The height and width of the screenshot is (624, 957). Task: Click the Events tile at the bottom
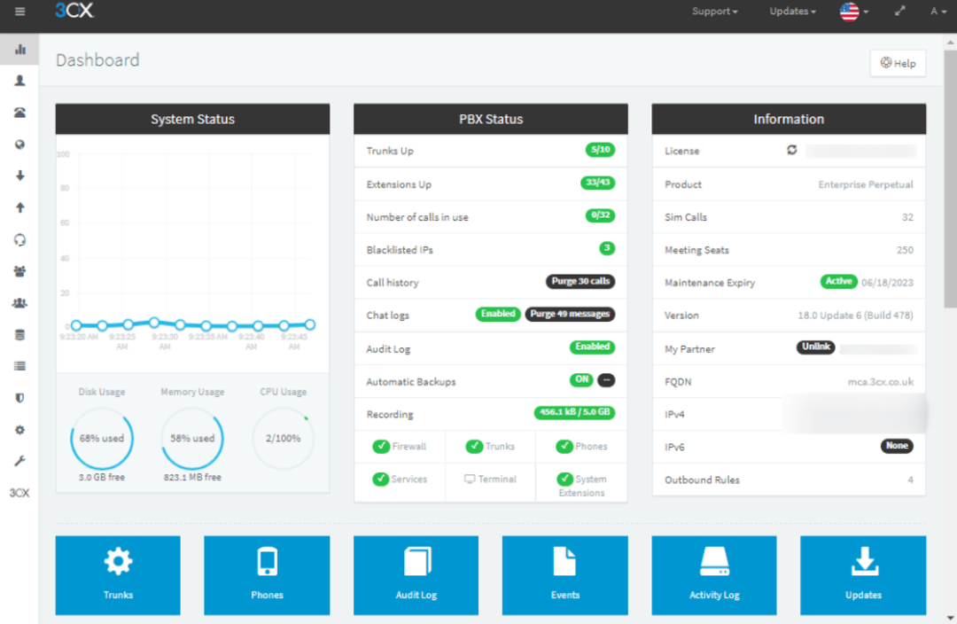564,575
